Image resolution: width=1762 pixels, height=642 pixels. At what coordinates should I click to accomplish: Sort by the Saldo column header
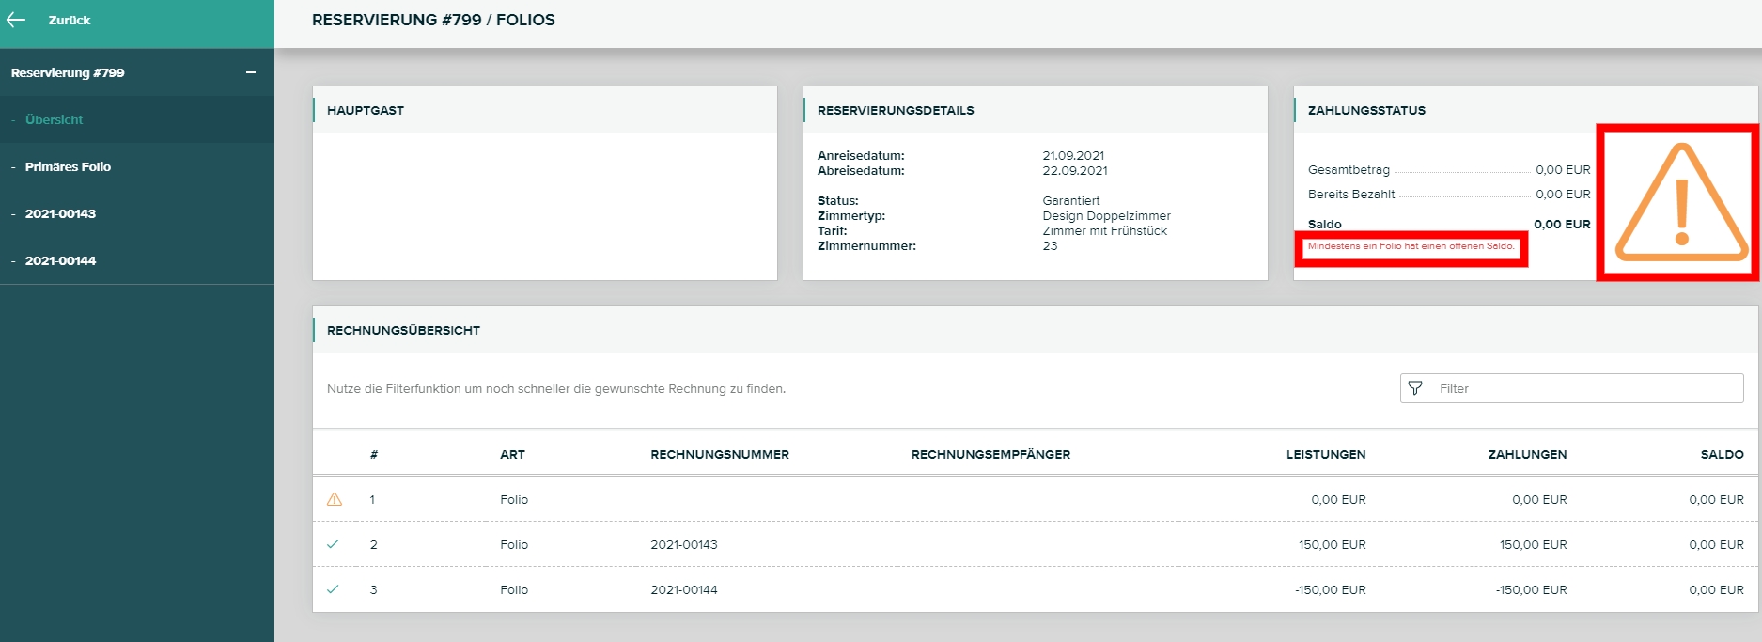[1722, 454]
